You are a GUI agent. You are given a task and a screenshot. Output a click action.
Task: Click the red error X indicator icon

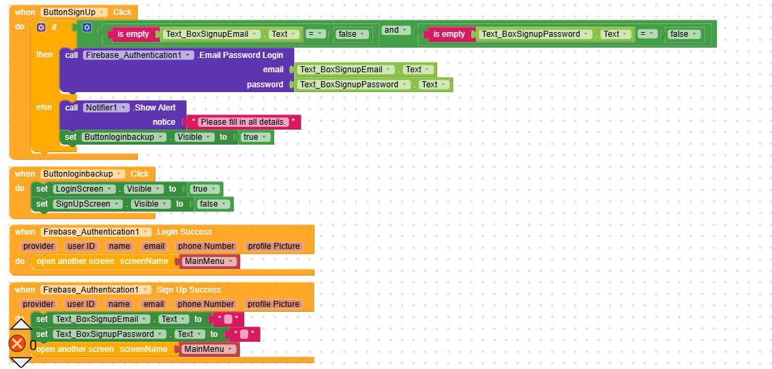(x=17, y=343)
